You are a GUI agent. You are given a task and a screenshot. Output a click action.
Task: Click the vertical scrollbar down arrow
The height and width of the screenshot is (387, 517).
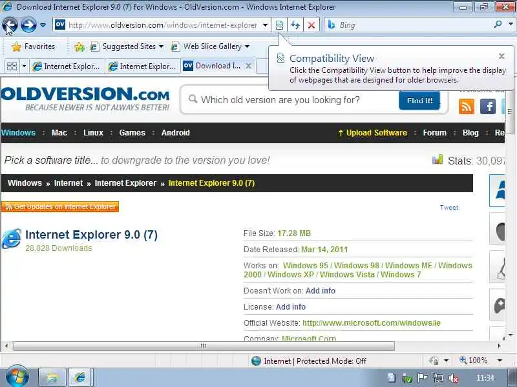tap(511, 335)
